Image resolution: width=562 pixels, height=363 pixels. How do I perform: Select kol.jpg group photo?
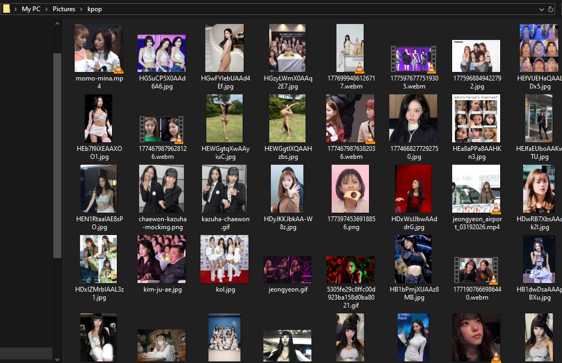pyautogui.click(x=224, y=259)
